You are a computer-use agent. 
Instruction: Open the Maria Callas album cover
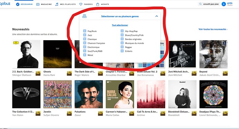[x=120, y=94]
